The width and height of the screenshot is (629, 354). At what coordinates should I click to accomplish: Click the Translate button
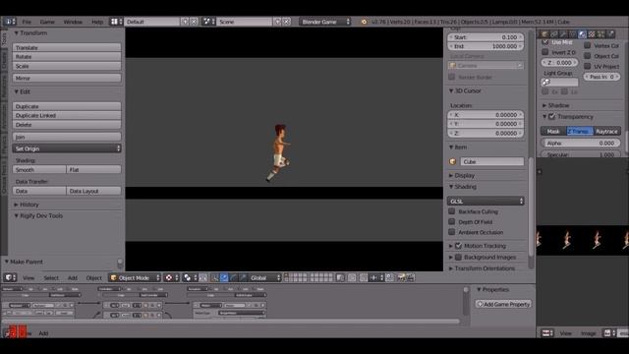67,47
